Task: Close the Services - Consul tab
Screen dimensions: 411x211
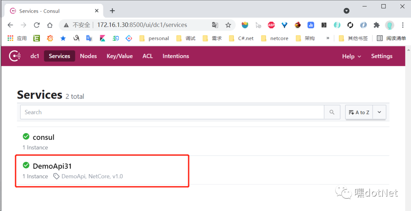Action: [97, 11]
